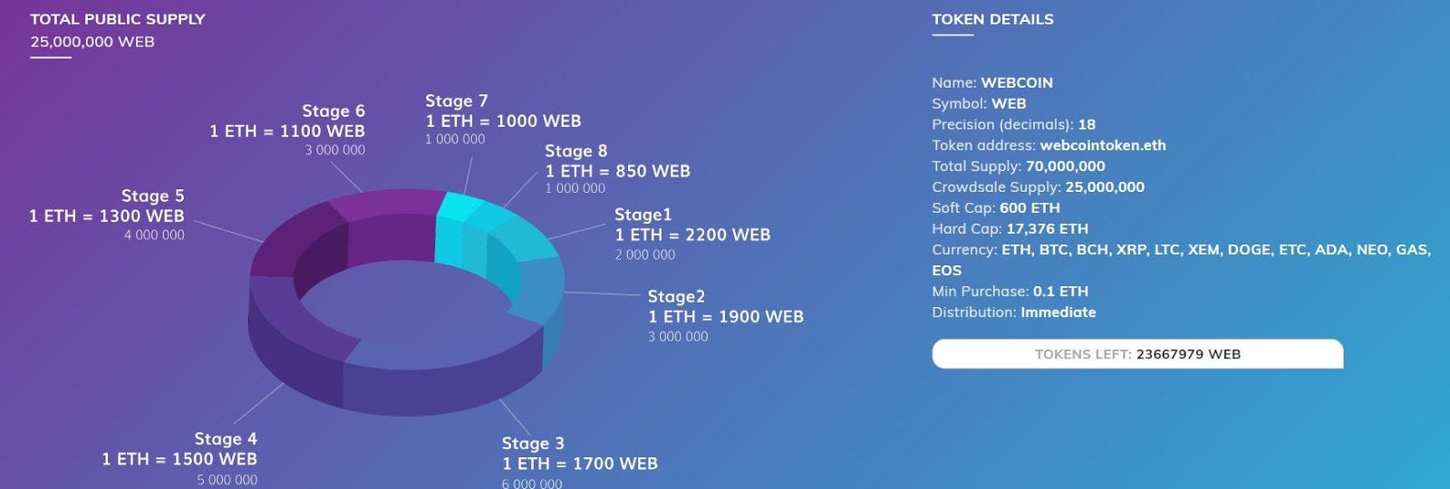Select the Stage 5 rate label
1450x489 pixels.
pyautogui.click(x=106, y=216)
